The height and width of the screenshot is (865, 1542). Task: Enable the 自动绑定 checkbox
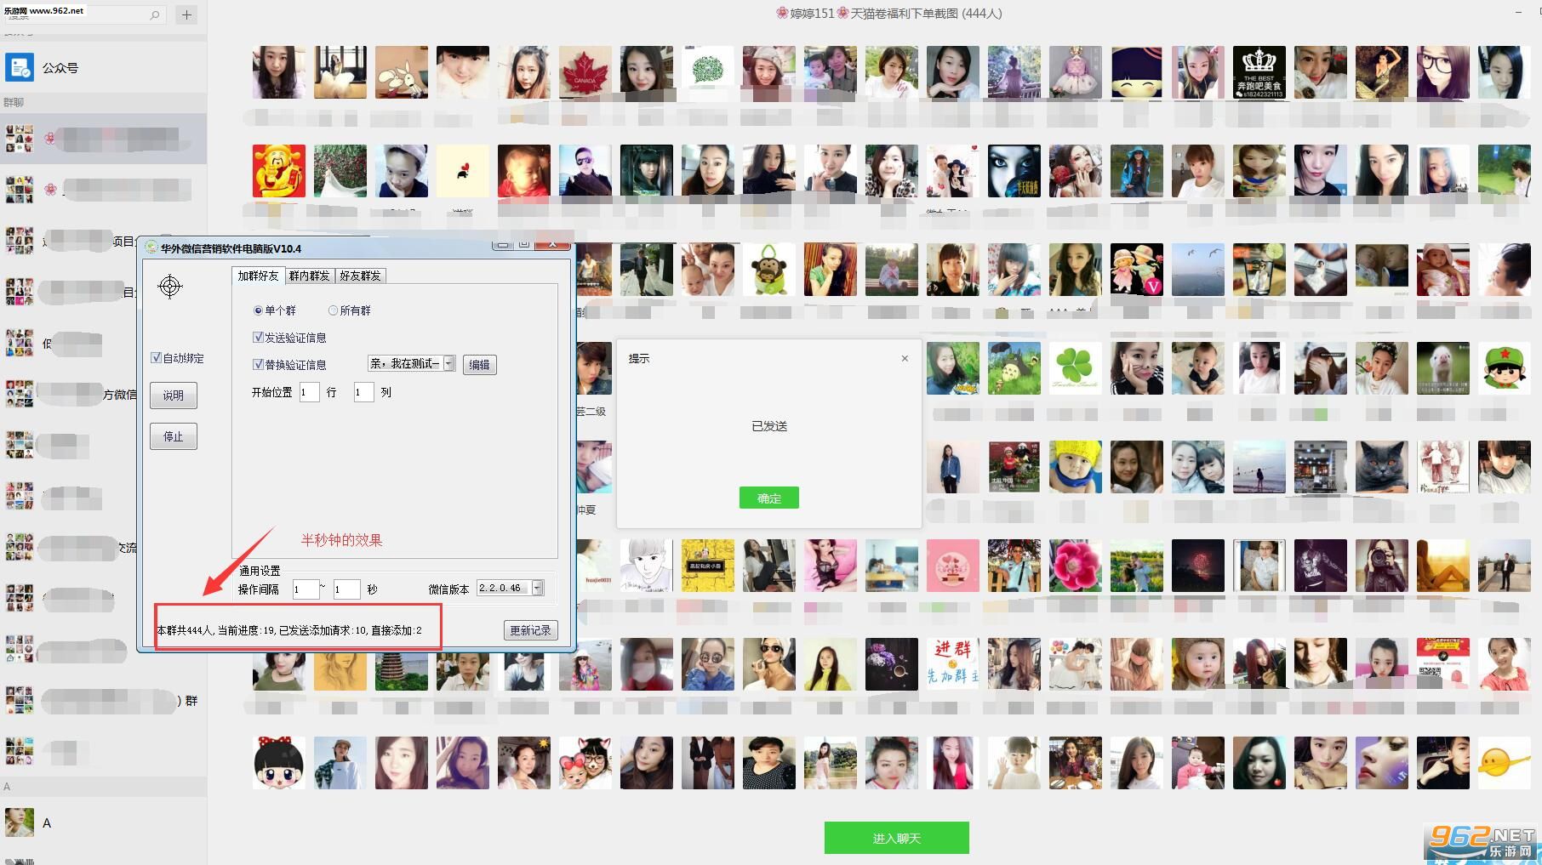point(156,358)
